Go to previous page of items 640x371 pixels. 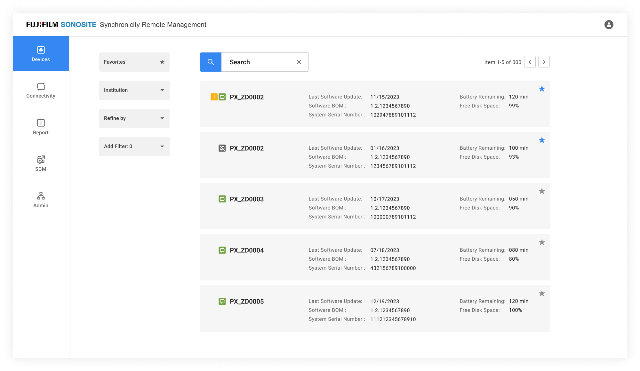pos(530,62)
